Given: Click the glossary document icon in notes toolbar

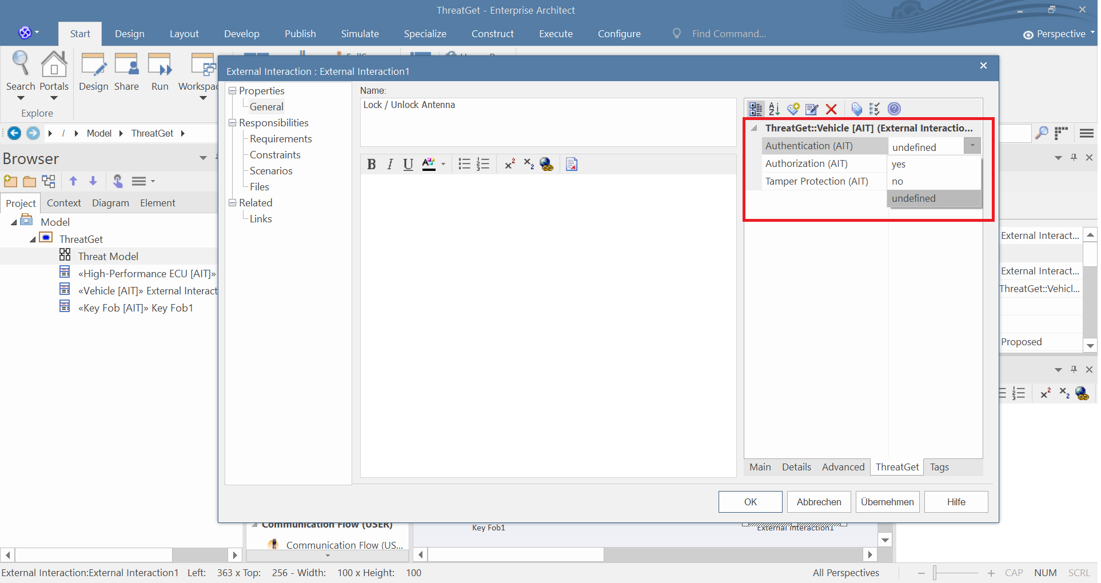Looking at the screenshot, I should 572,165.
